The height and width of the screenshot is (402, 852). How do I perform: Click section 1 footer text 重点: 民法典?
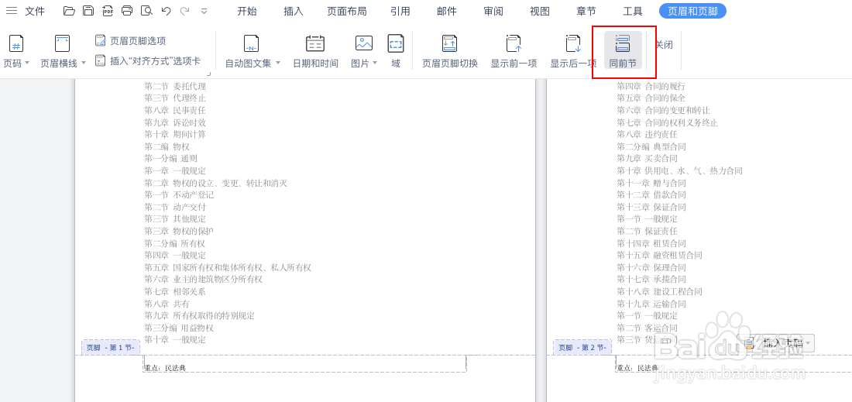point(165,368)
